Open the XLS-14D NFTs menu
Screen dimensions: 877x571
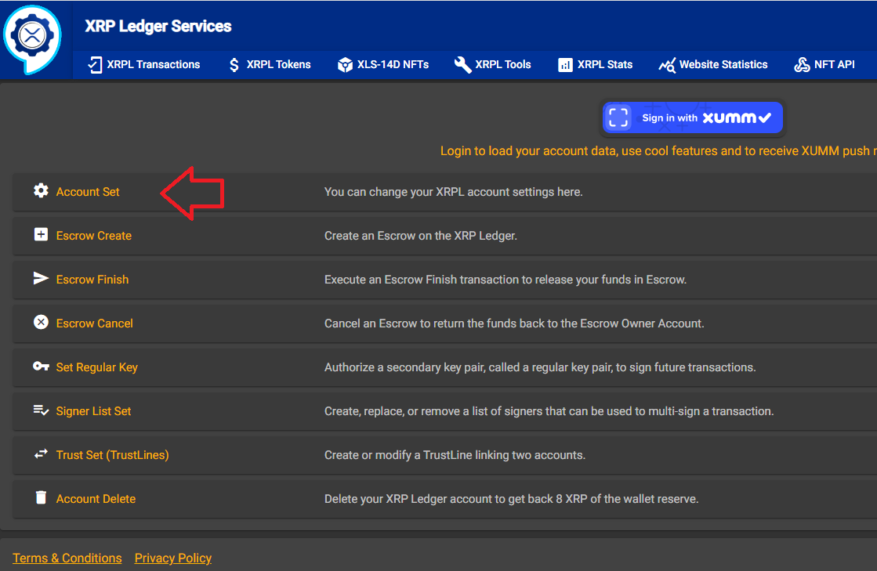(x=383, y=64)
